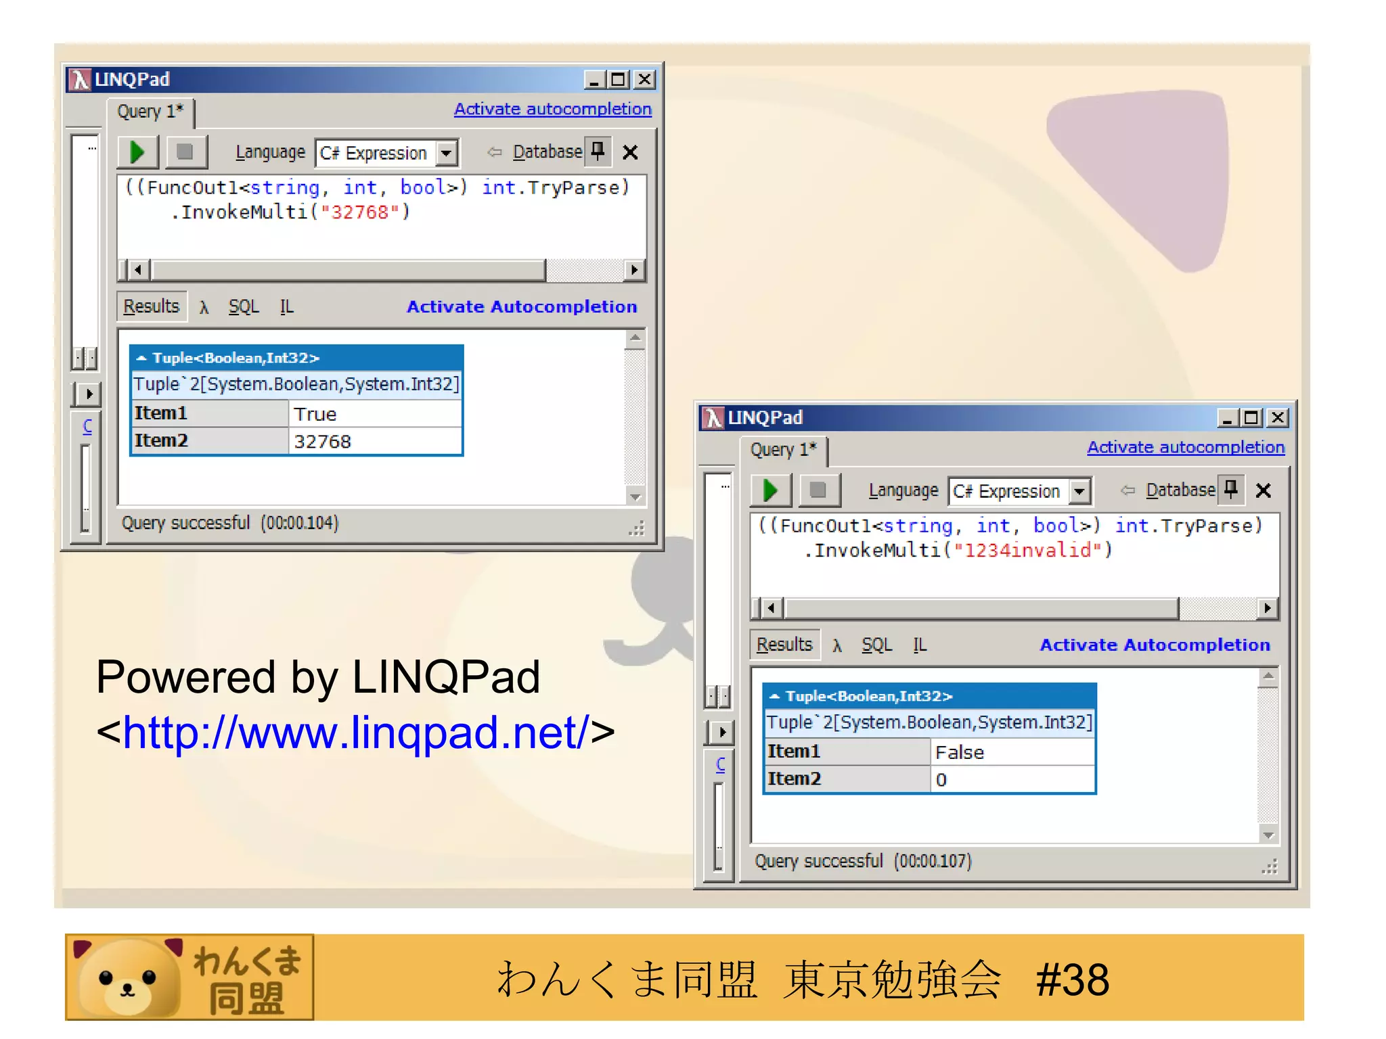Select Query 1* tab in upper-left window
The height and width of the screenshot is (1039, 1386).
150,112
